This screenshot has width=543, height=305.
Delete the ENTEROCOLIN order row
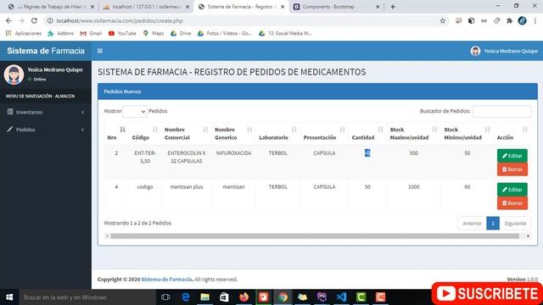click(x=512, y=169)
